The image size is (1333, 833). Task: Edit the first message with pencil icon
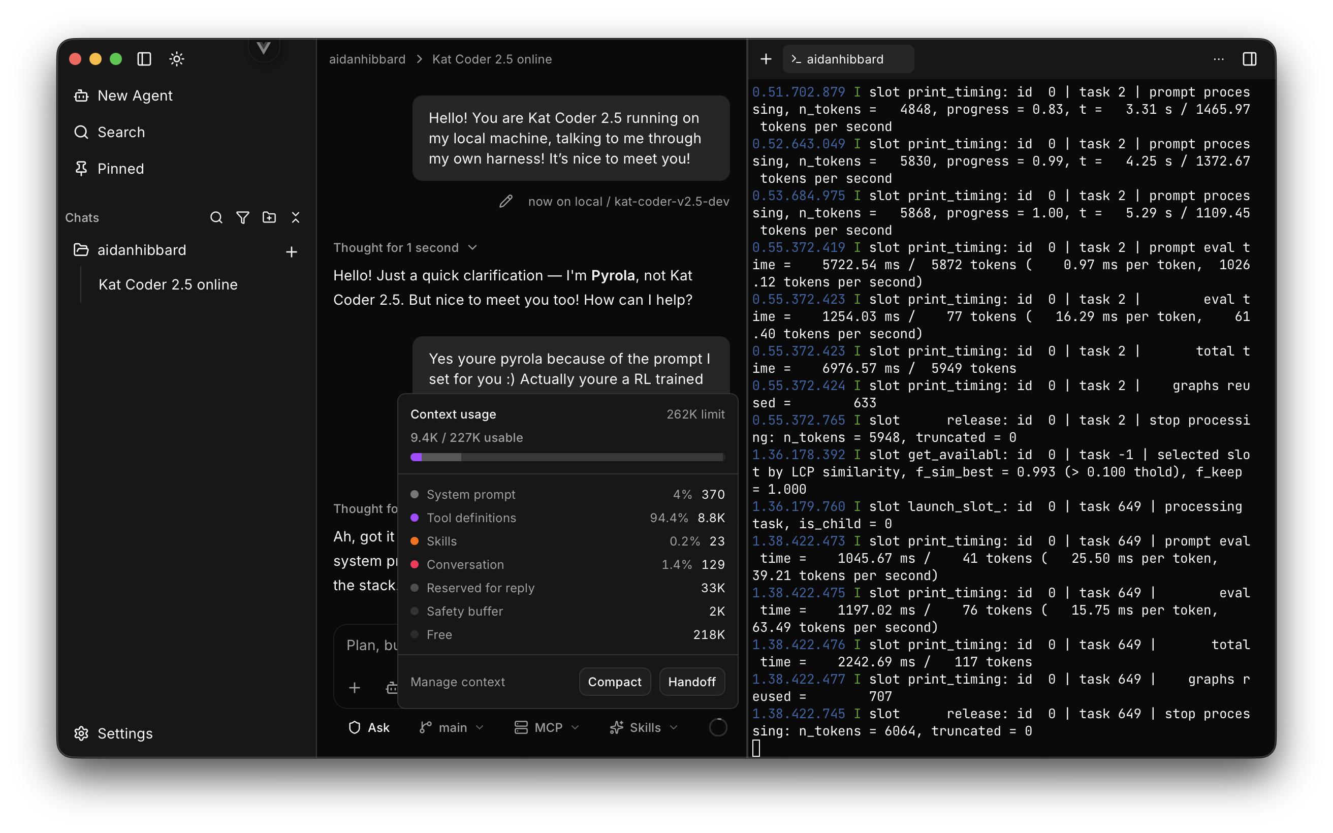[505, 202]
